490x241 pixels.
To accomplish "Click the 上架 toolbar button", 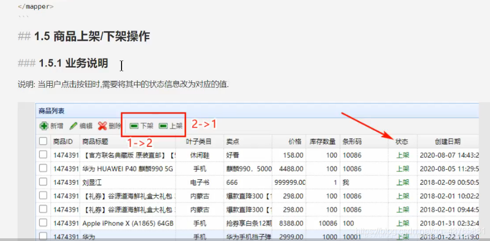I will 170,126.
